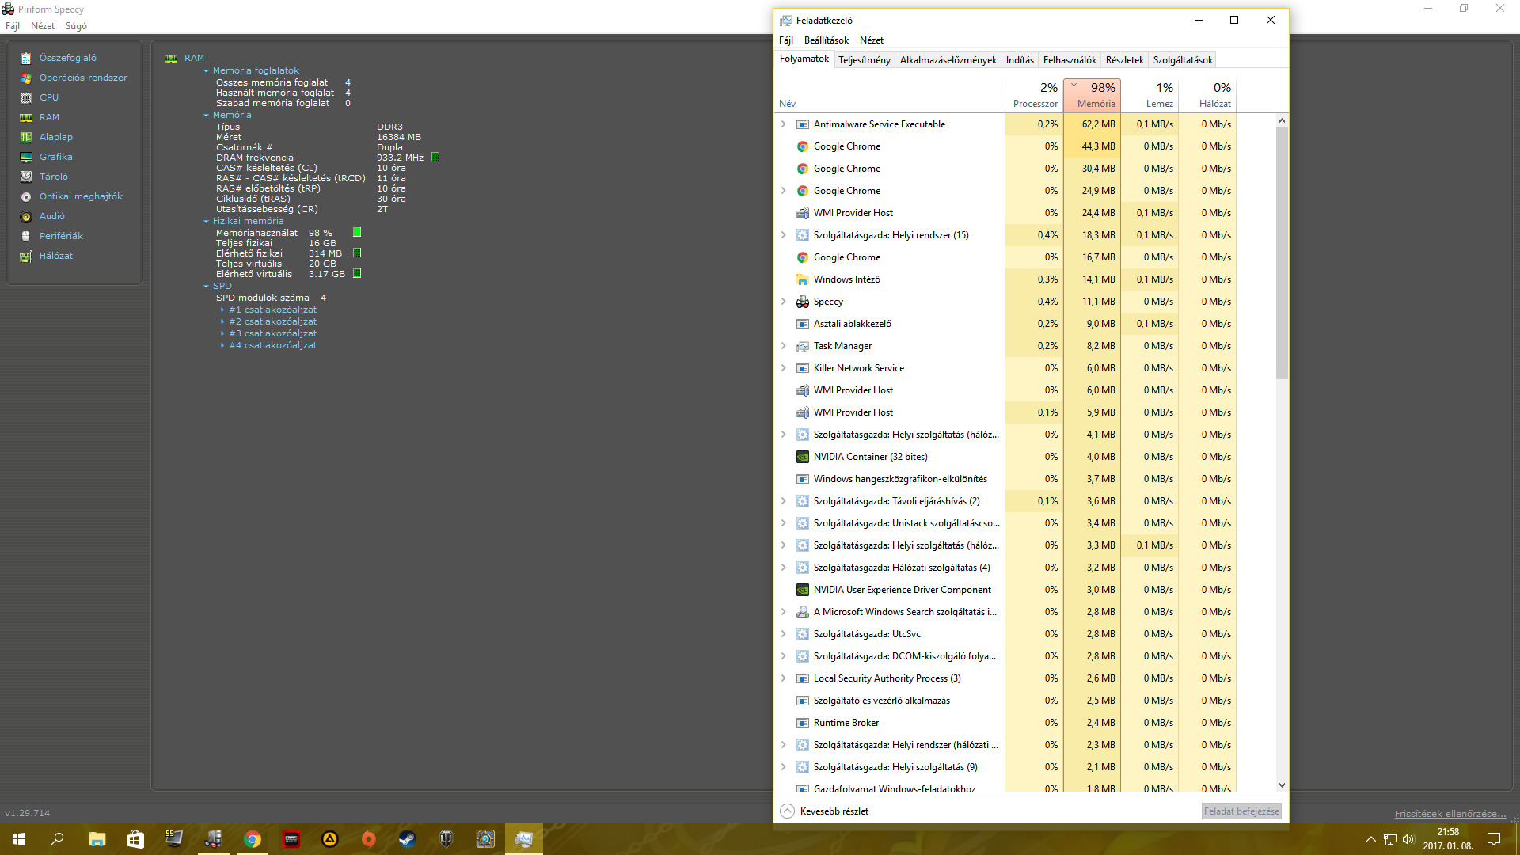Click the indicator box next to Elérhető virtuális
Screen dimensions: 1520x855
pyautogui.click(x=357, y=273)
